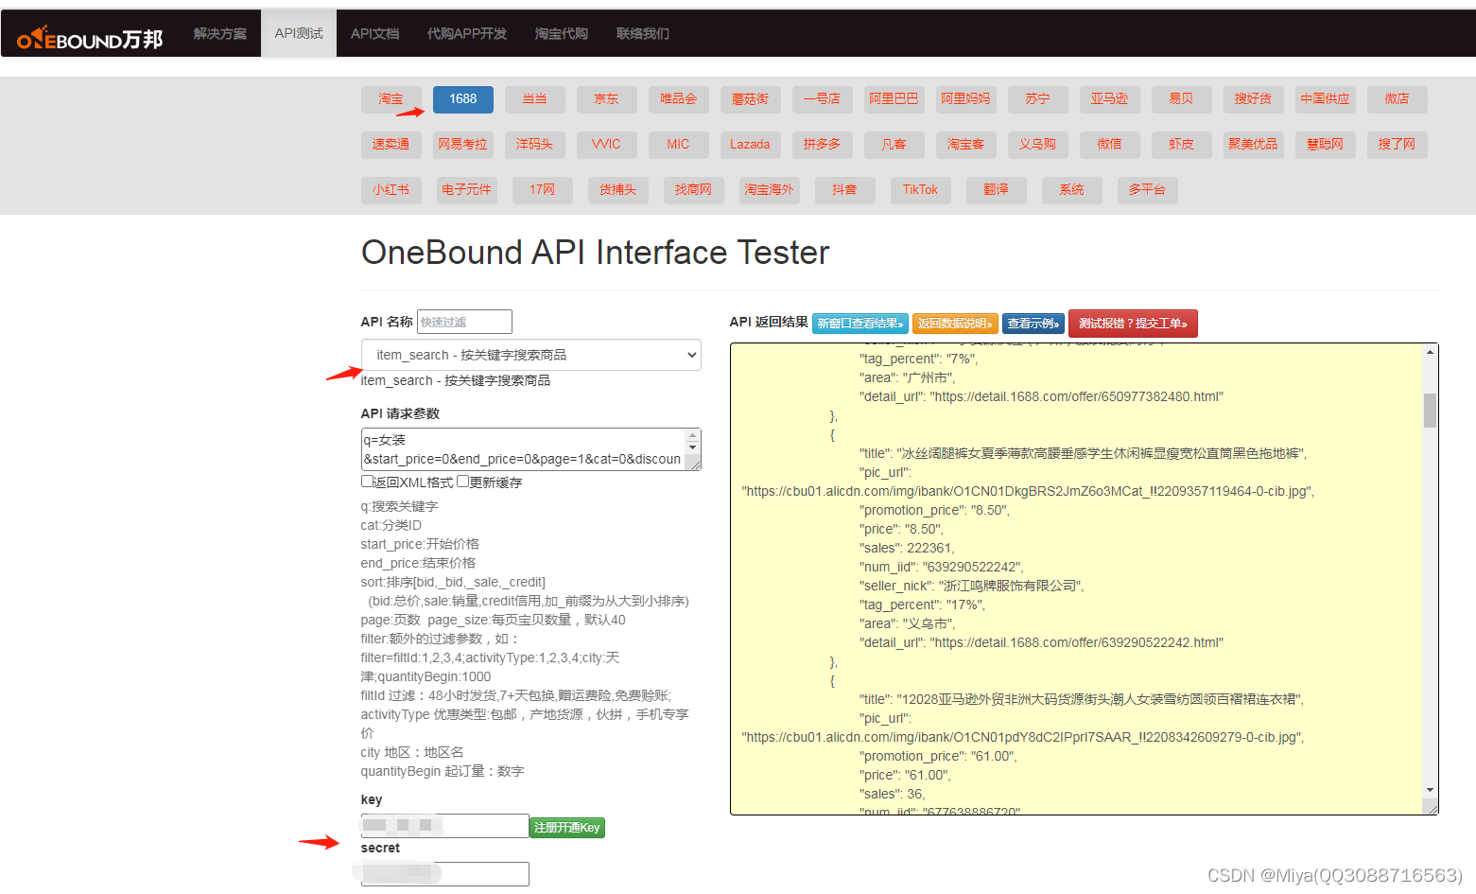The height and width of the screenshot is (894, 1476).
Task: Choose the 易贝 platform
Action: (x=1182, y=99)
